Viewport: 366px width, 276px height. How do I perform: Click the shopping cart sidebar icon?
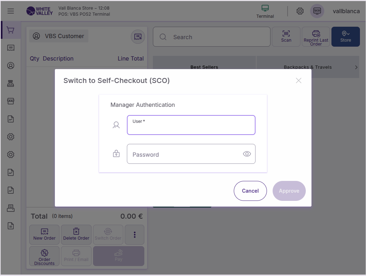pos(11,30)
